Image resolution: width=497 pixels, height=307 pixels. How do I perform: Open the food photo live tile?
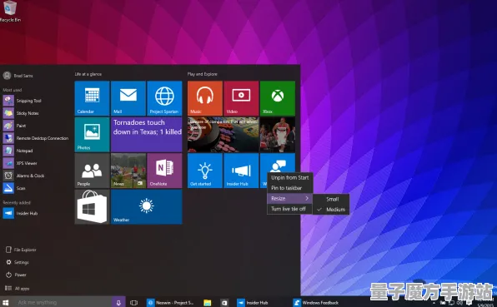223,135
